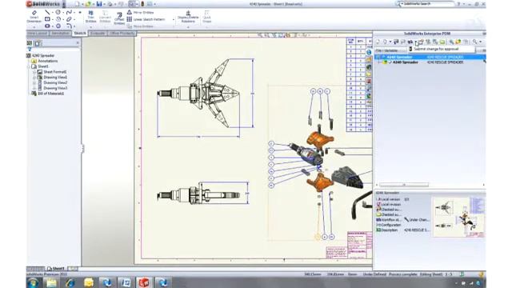Click the Print icon in top toolbar
512x288 pixels.
(x=110, y=4)
